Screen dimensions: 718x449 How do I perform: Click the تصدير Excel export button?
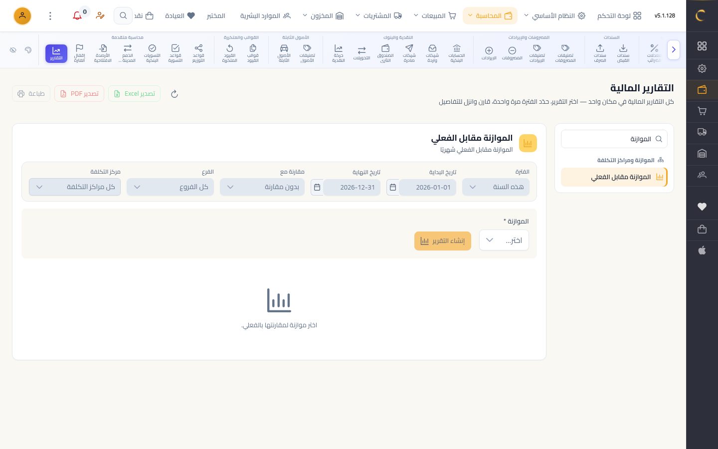tap(134, 94)
